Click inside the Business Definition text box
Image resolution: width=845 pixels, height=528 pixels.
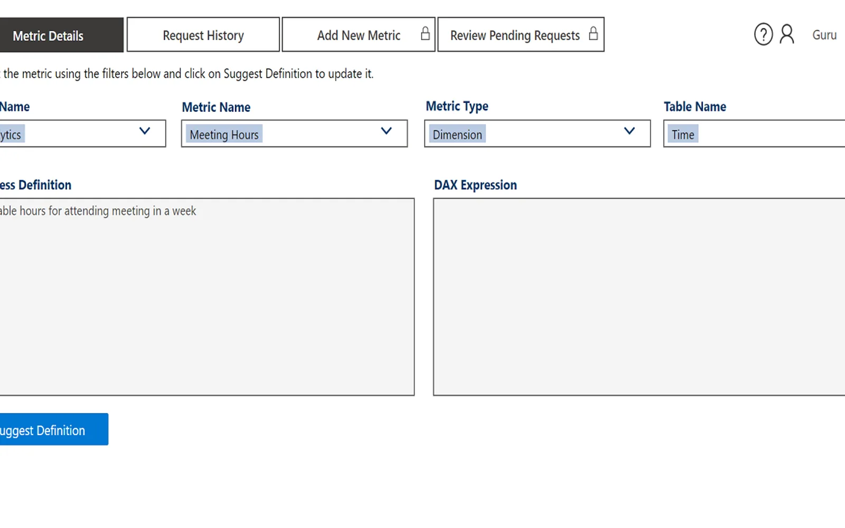tap(207, 297)
